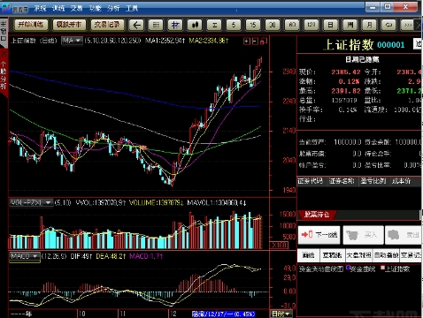
Task: Click the 下一根 next bar button
Action: 319,235
